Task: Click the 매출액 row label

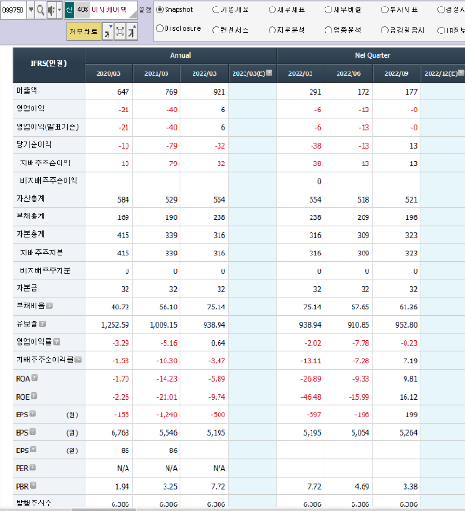Action: (26, 91)
